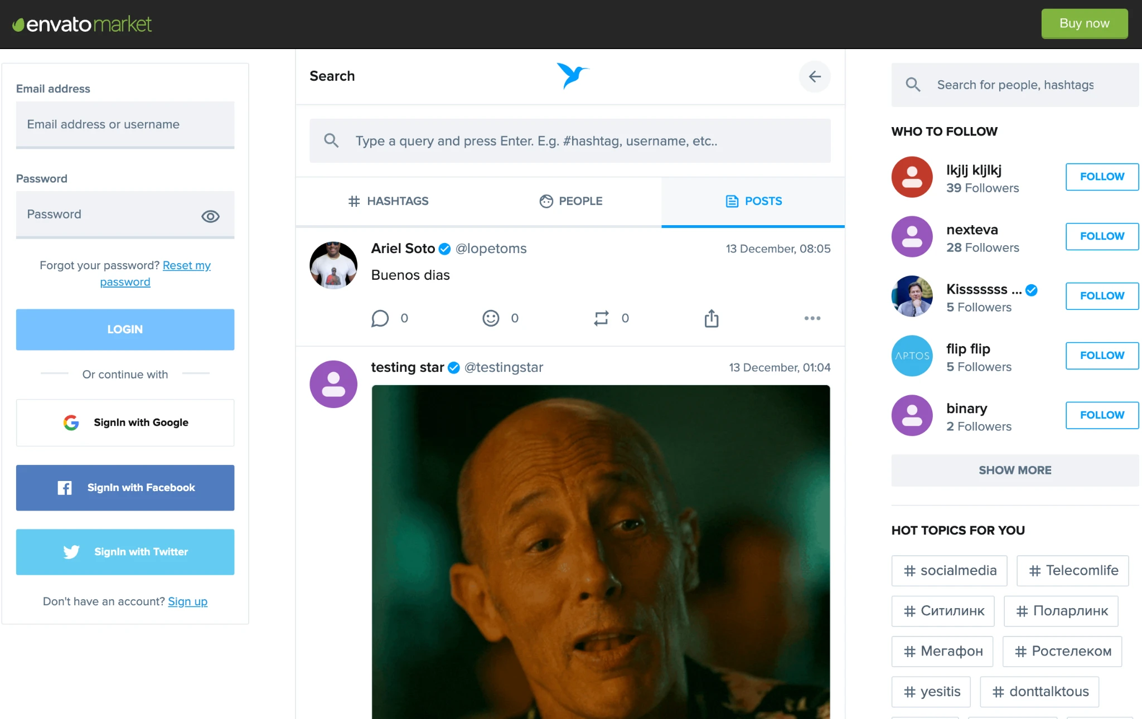
Task: Follow the user nexteva
Action: [1101, 236]
